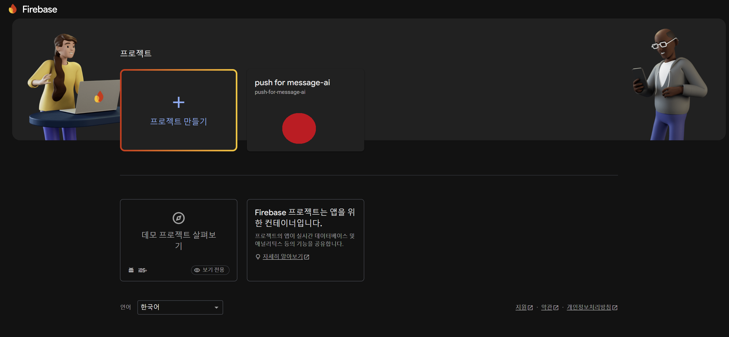Click the Firebase wordmark text
The image size is (729, 337).
pyautogui.click(x=40, y=9)
